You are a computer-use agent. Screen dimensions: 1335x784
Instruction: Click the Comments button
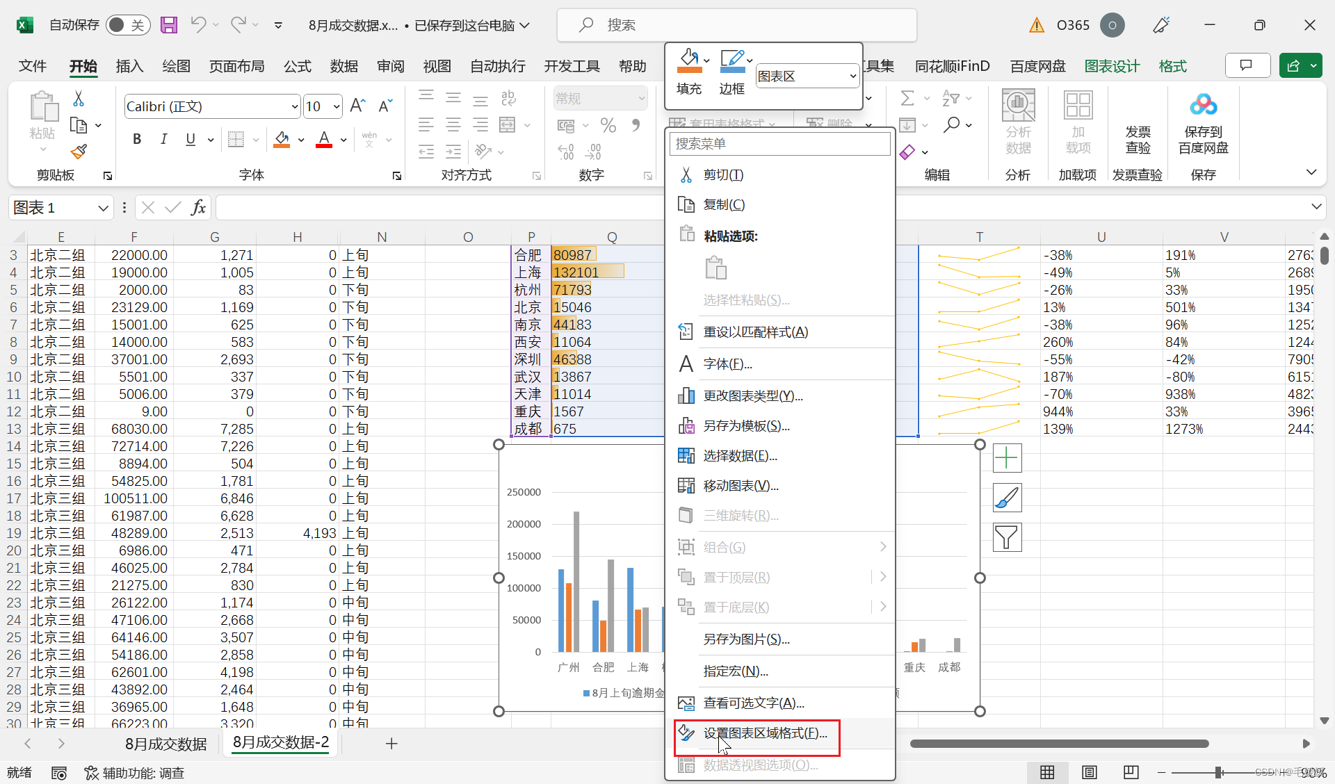pos(1247,65)
